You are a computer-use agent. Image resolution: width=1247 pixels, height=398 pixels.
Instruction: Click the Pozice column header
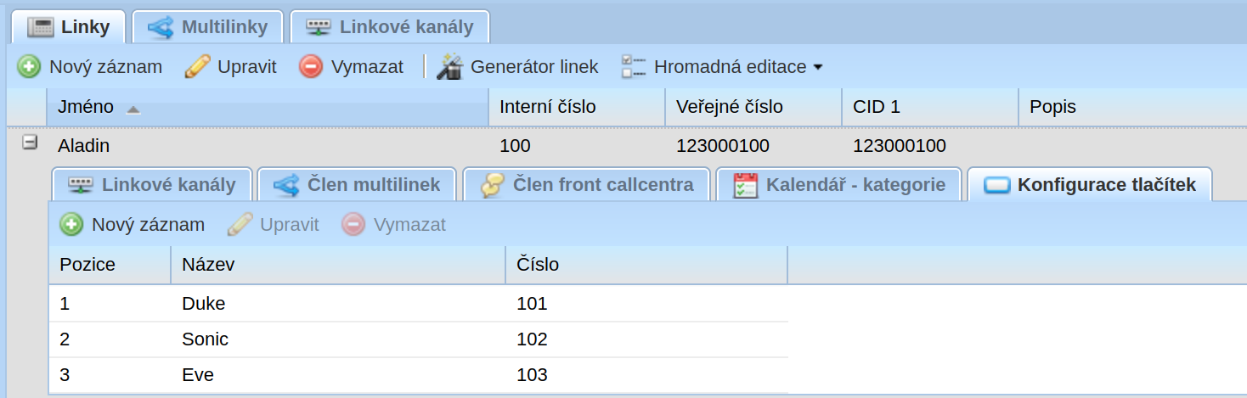click(x=110, y=265)
